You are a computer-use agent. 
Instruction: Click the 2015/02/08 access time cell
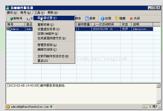click(x=106, y=29)
